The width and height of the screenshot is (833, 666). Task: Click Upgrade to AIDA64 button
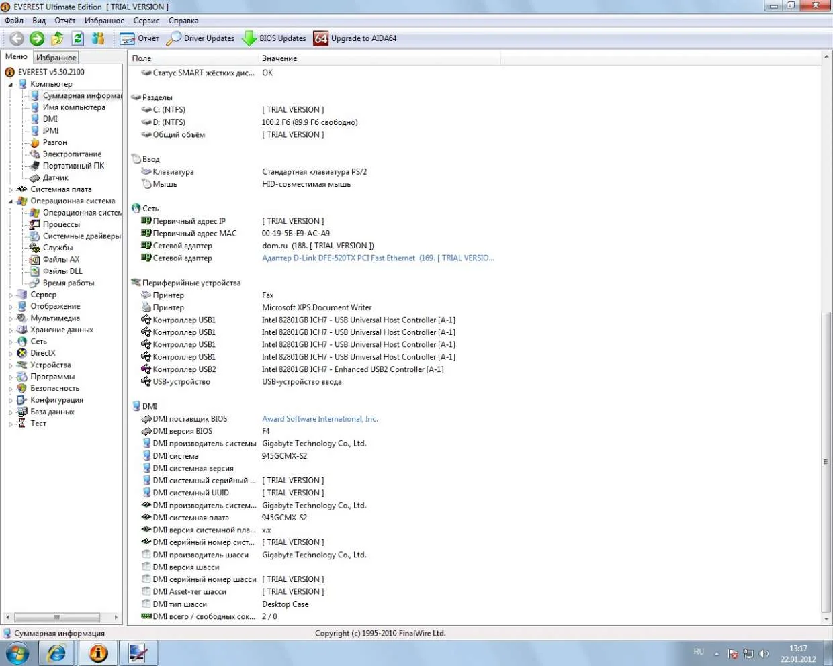[x=355, y=39]
